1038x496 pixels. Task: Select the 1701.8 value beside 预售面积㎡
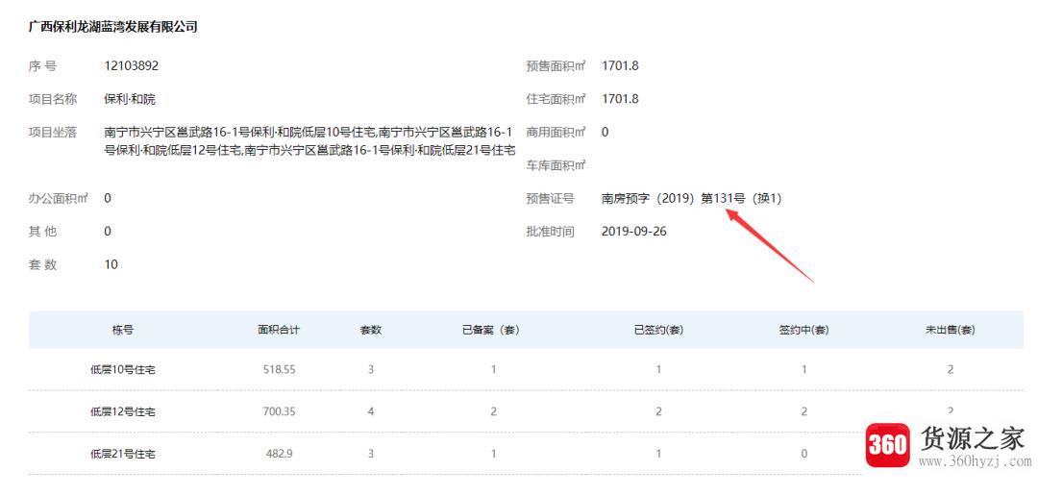(620, 66)
